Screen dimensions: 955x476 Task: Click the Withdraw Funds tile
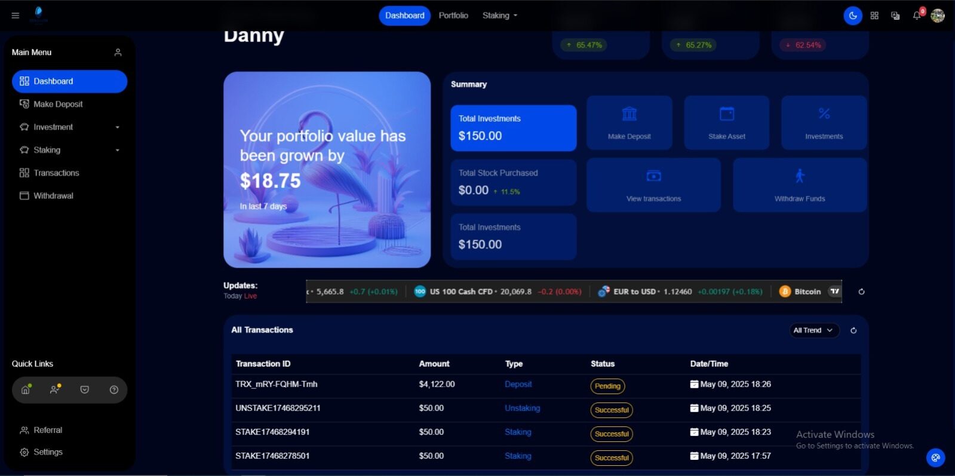pos(799,185)
